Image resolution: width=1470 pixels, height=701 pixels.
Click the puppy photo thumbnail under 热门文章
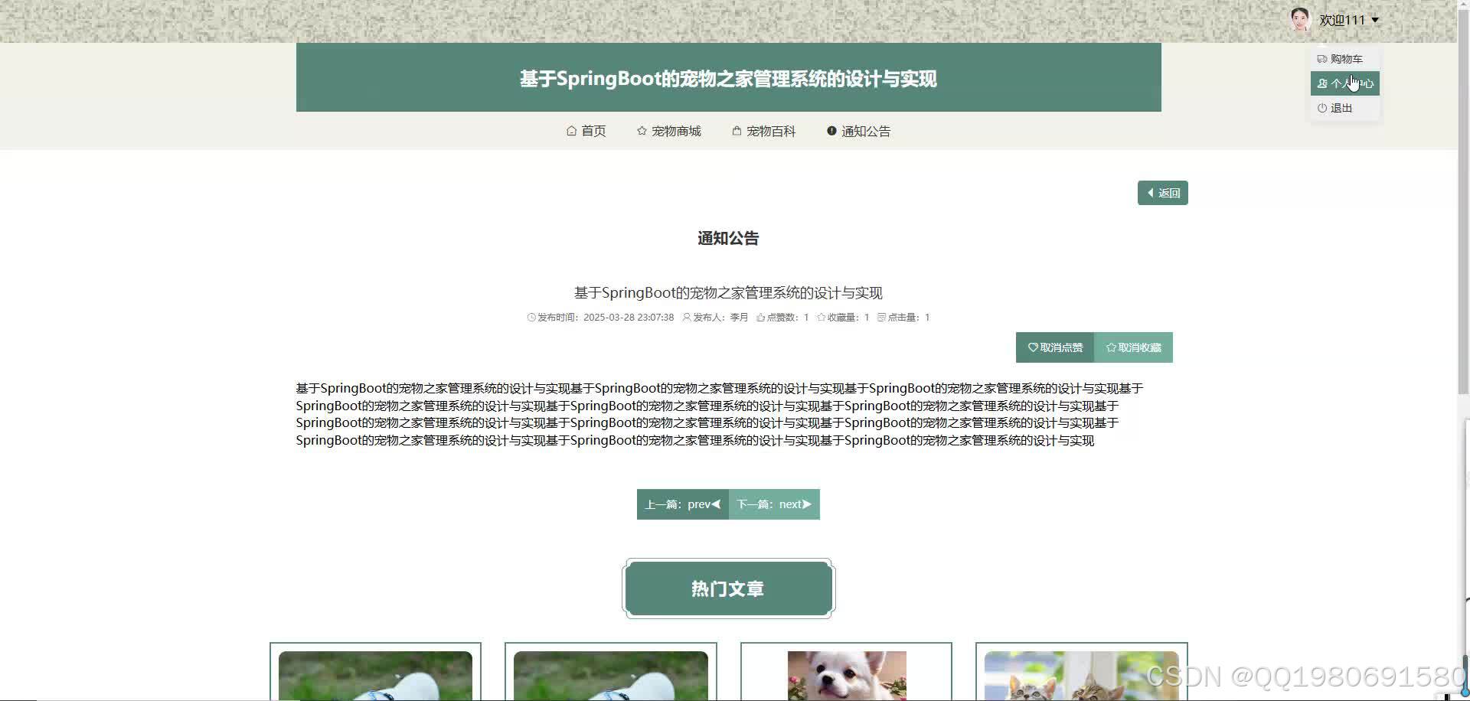pos(845,677)
